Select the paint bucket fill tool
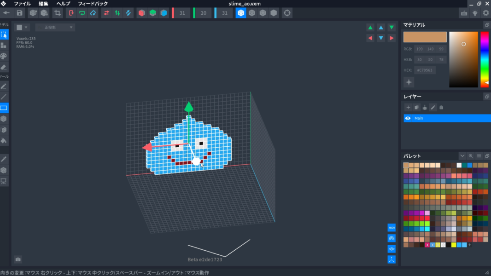The height and width of the screenshot is (276, 491). [4, 141]
